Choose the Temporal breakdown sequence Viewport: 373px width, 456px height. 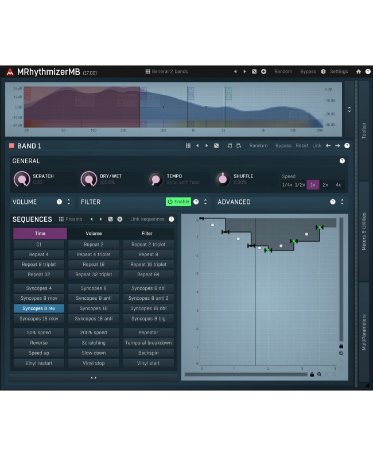coord(149,343)
